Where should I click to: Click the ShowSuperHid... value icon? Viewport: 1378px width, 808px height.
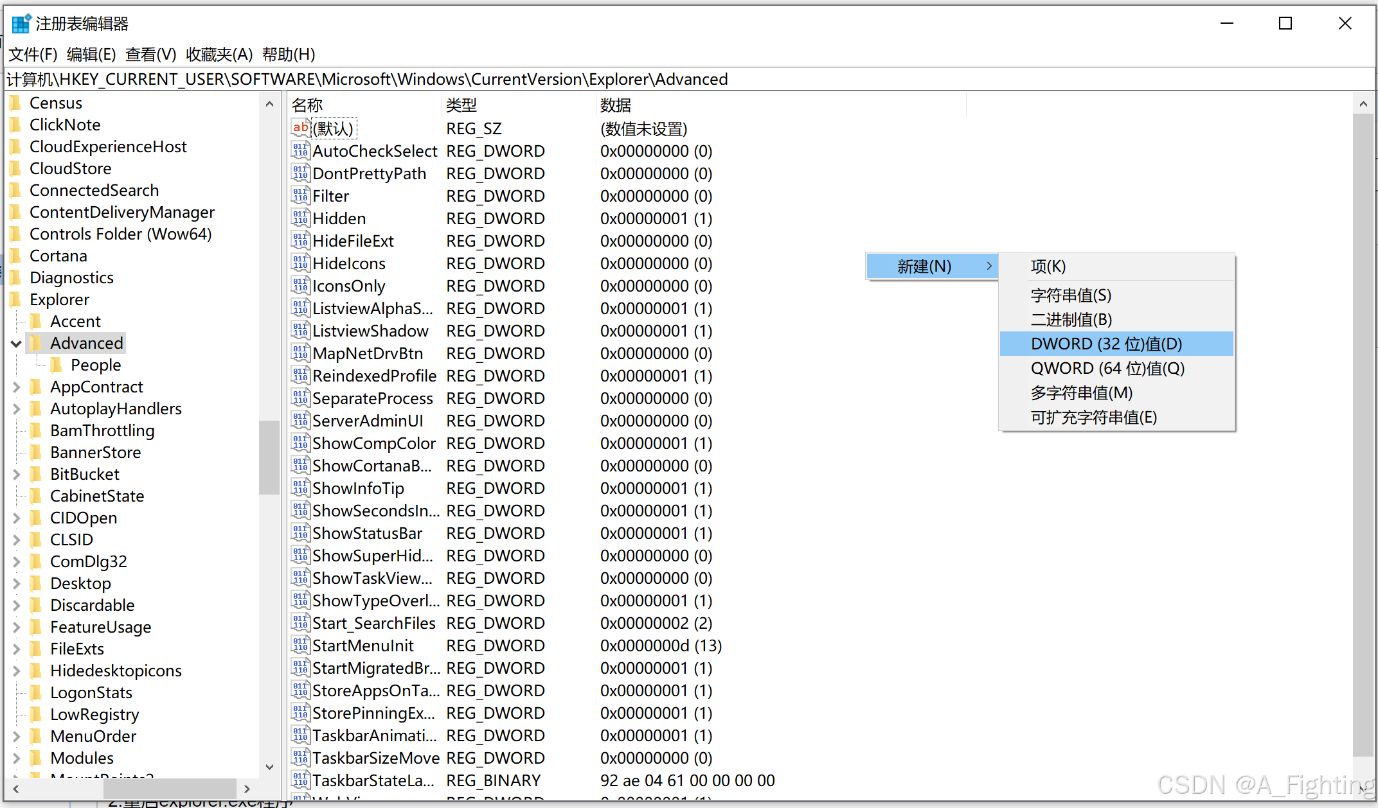pos(300,556)
